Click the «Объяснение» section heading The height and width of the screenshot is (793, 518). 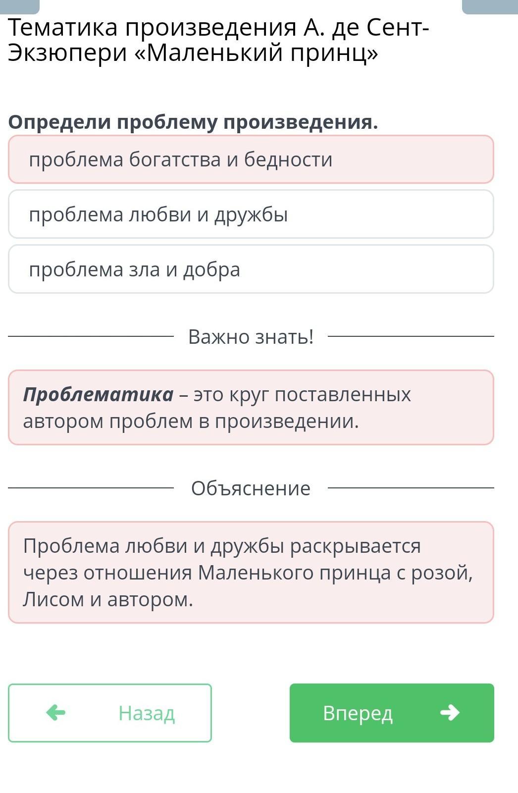coord(251,488)
